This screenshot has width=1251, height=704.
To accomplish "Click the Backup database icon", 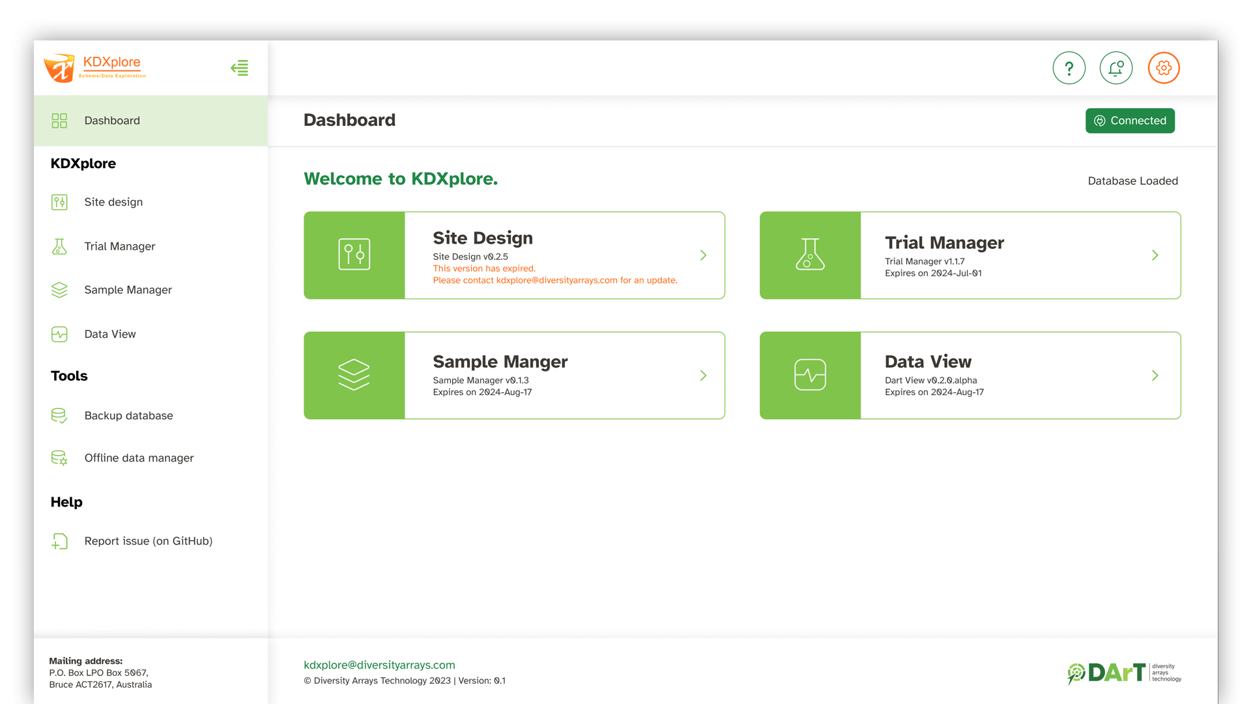I will [59, 416].
